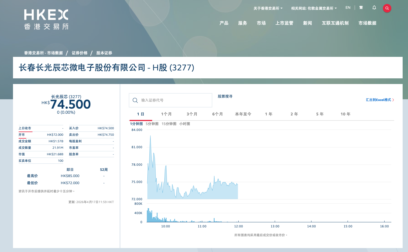Click the HKEX logo
408x252 pixels.
(46, 19)
